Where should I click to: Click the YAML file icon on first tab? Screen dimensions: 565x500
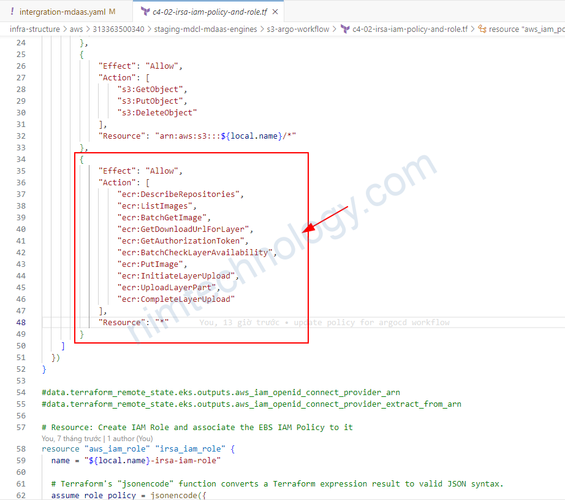pos(12,12)
